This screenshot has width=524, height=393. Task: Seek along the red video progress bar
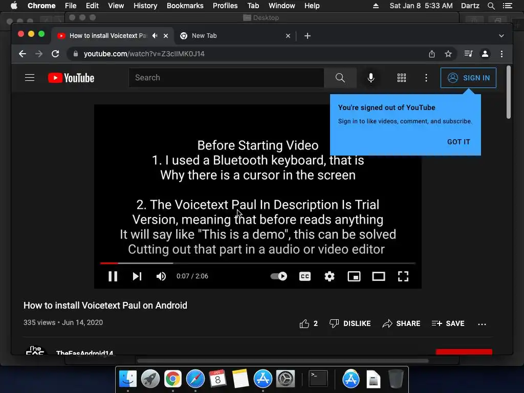258,264
